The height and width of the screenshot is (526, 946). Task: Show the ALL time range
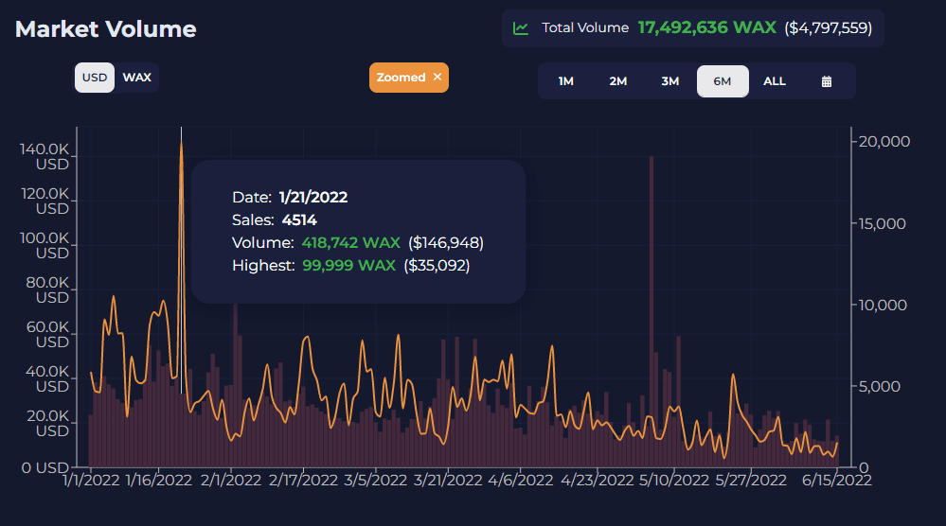[x=775, y=81]
